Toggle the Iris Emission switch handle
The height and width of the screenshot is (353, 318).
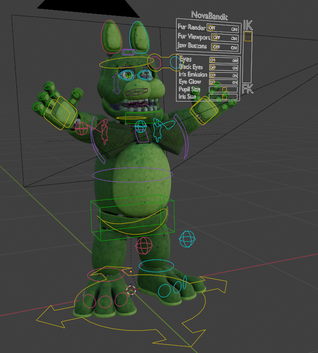click(212, 75)
